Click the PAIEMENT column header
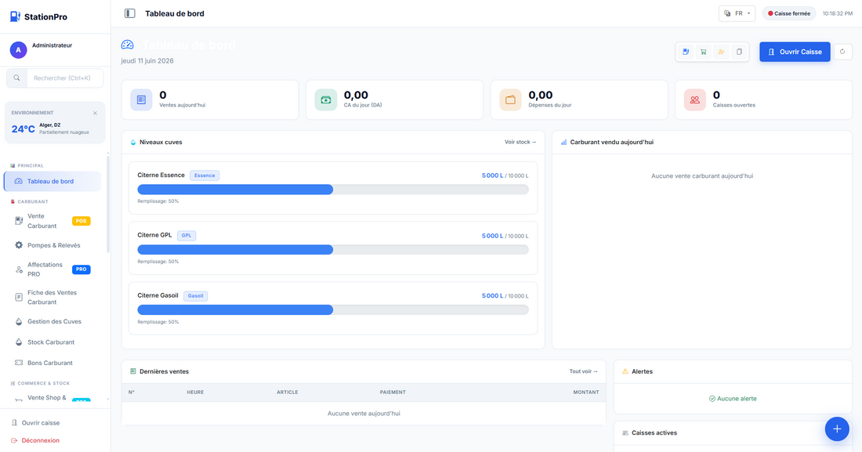 (x=393, y=392)
